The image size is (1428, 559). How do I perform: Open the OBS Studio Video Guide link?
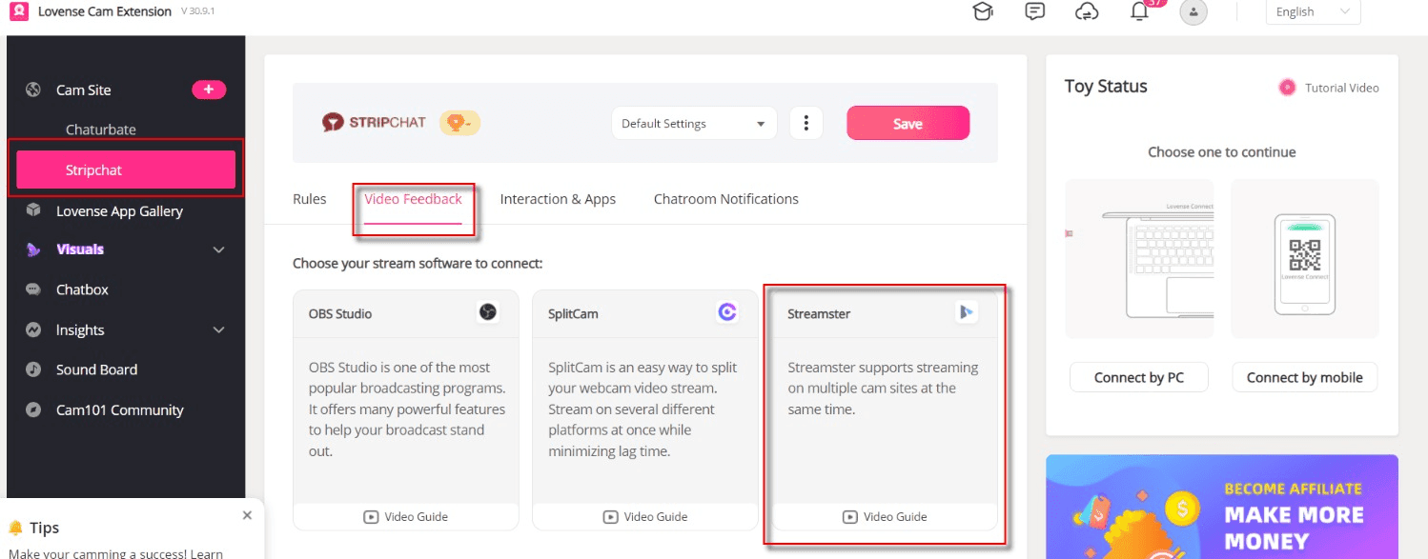pos(406,516)
